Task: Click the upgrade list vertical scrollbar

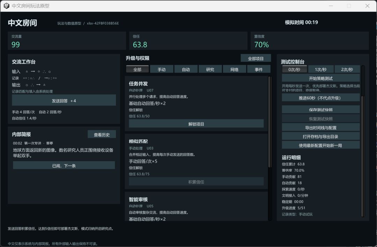Action: tap(270, 122)
